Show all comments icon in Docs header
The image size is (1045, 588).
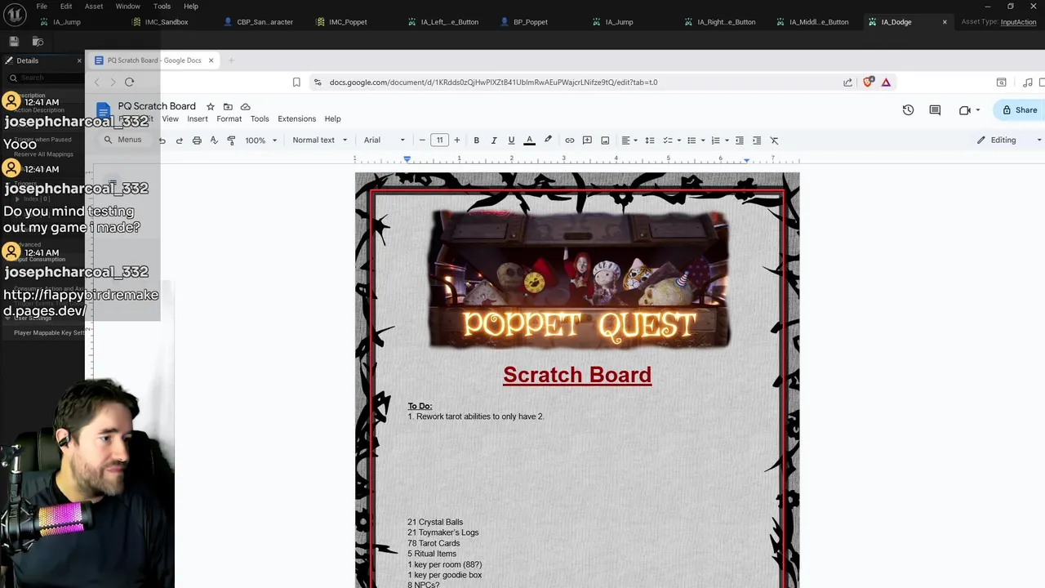(x=935, y=110)
